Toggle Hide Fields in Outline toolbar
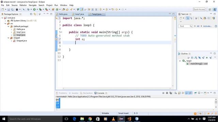218x122 pixels. click(x=200, y=58)
